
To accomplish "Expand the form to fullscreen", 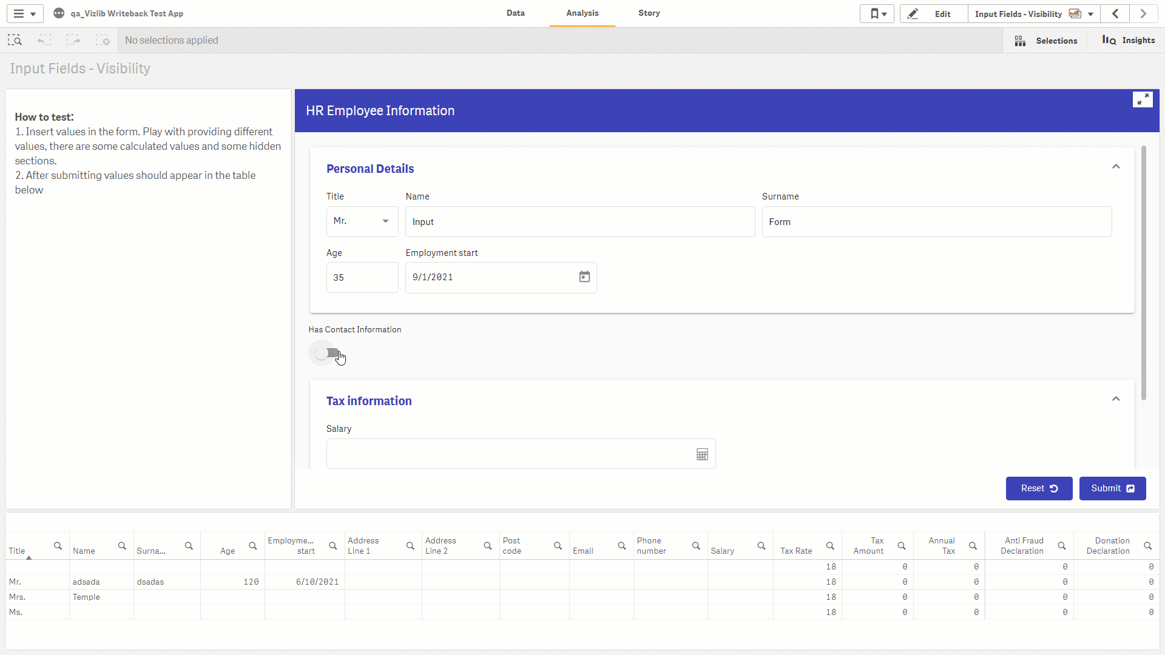I will [x=1143, y=99].
